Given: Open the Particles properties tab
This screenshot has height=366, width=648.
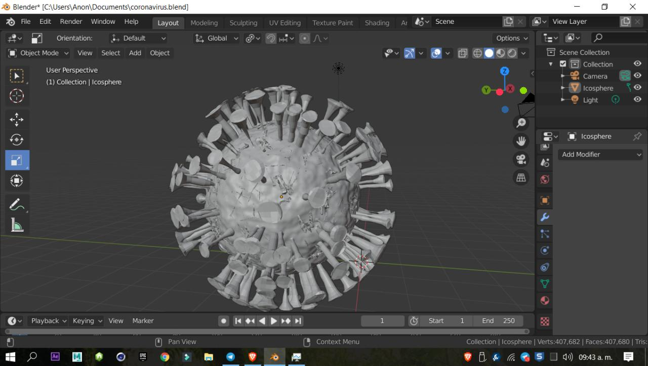Looking at the screenshot, I should (545, 234).
